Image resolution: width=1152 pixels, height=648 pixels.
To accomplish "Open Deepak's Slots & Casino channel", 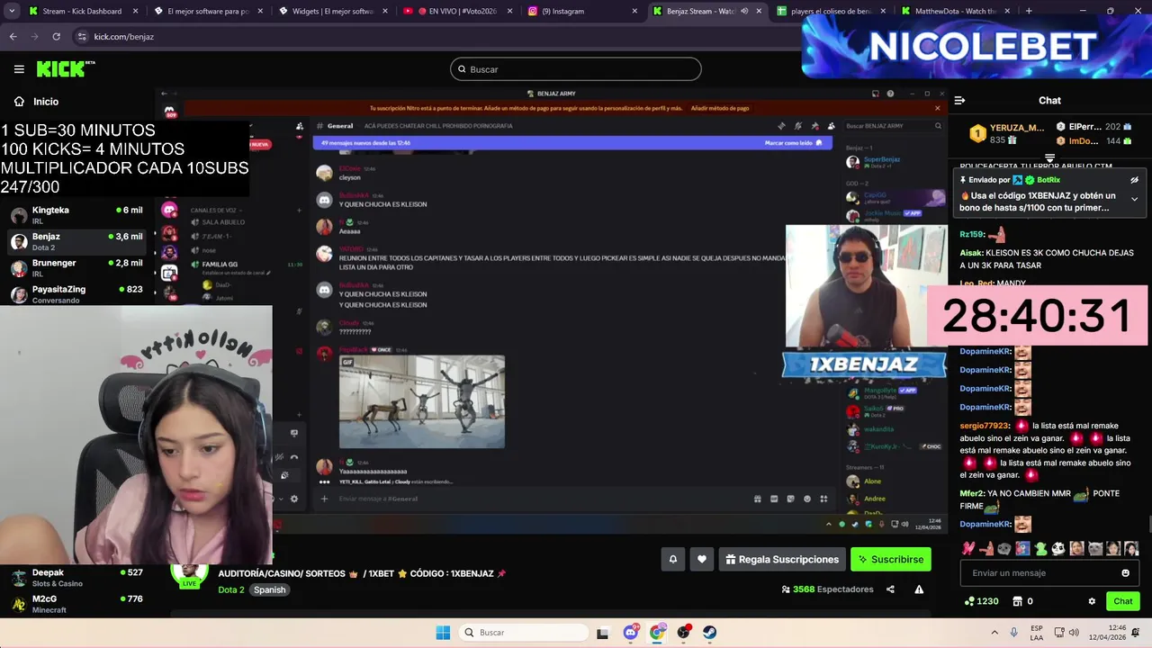I will click(x=76, y=577).
